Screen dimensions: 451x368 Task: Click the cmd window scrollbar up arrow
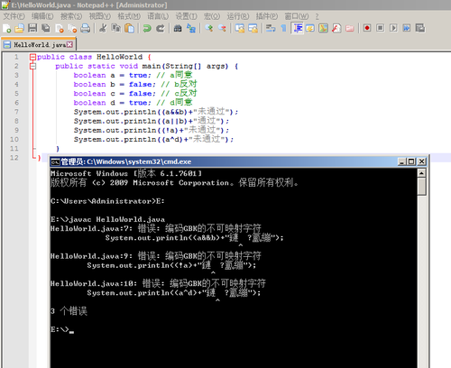click(421, 173)
